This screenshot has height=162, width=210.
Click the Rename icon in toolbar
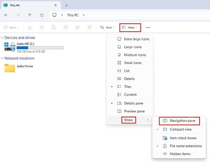(x=65, y=27)
